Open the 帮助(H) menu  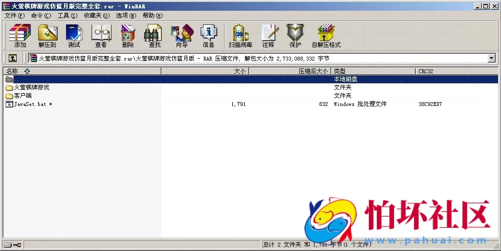pos(153,15)
